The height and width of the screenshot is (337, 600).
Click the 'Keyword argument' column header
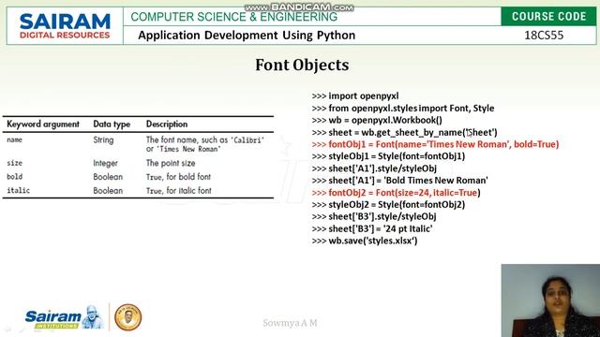[43, 125]
